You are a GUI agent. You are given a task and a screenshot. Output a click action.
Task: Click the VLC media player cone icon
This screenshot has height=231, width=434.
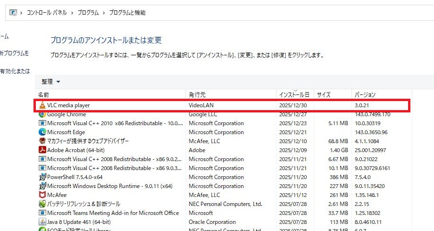tap(42, 105)
